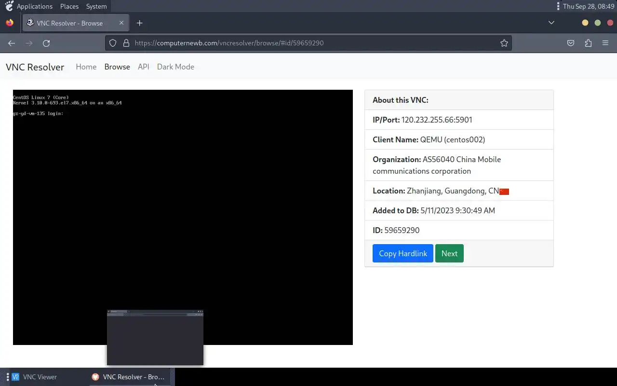Click the taskbar window preview thumbnail
The height and width of the screenshot is (386, 617).
155,337
